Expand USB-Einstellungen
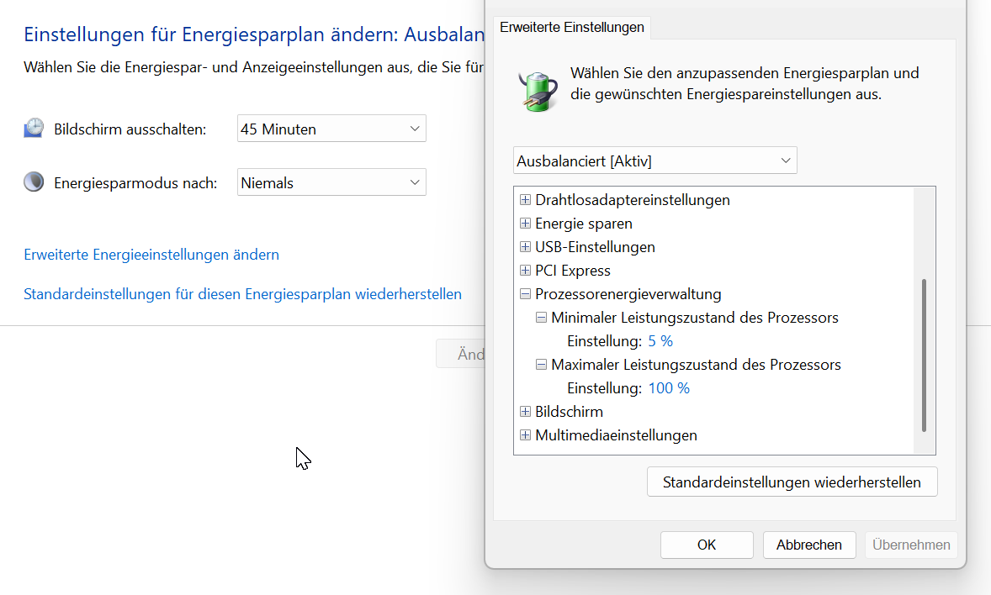The width and height of the screenshot is (991, 595). pyautogui.click(x=525, y=247)
